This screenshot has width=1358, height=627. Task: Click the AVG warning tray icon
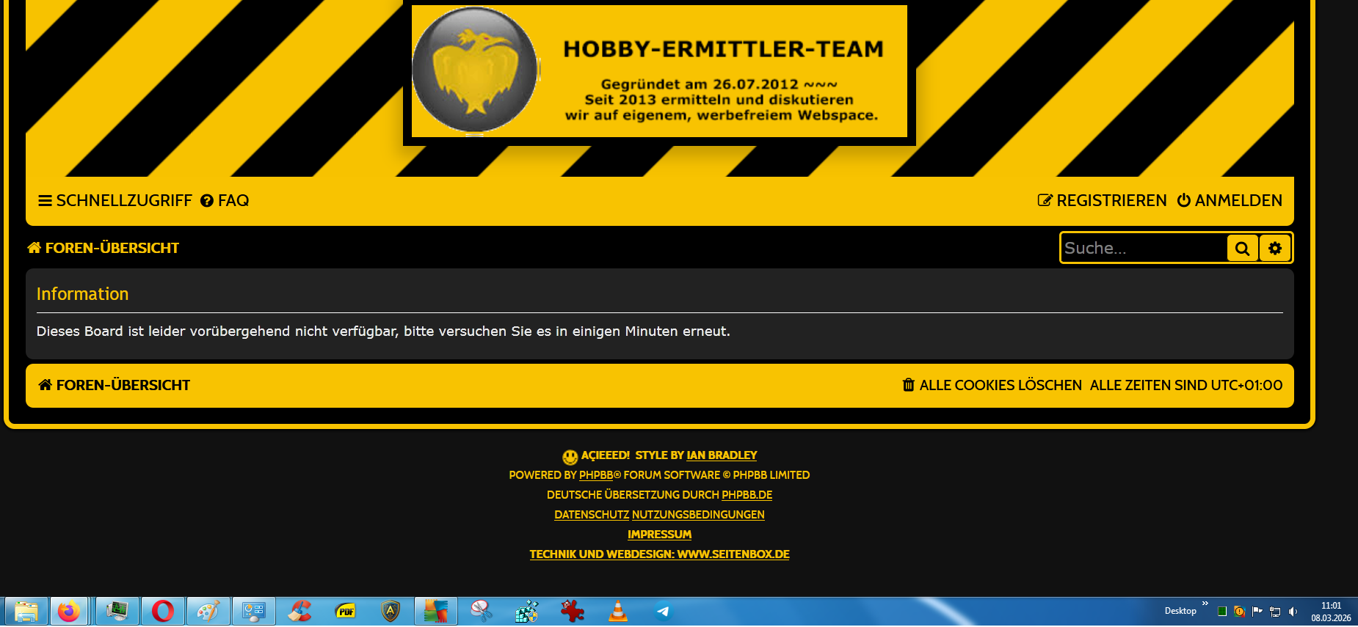pyautogui.click(x=1240, y=612)
